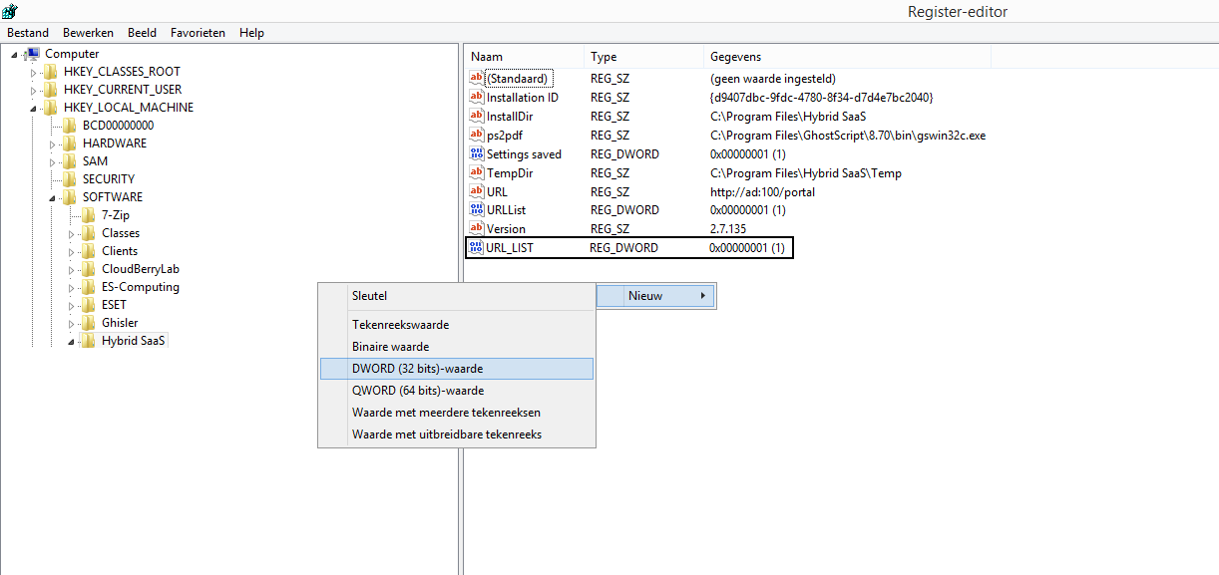Choose DWORD (32 bits)-waarde from context menu
Screen dimensions: 1219x575
point(417,369)
